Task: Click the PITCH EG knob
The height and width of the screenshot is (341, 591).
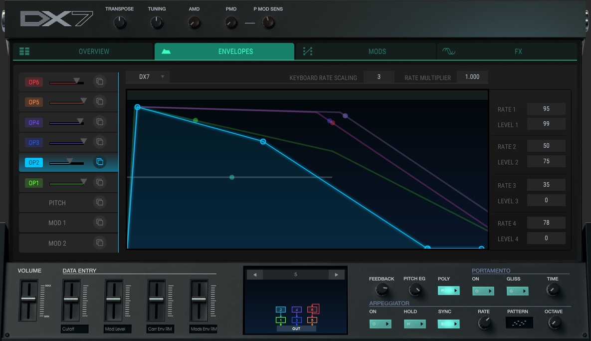Action: (x=414, y=290)
